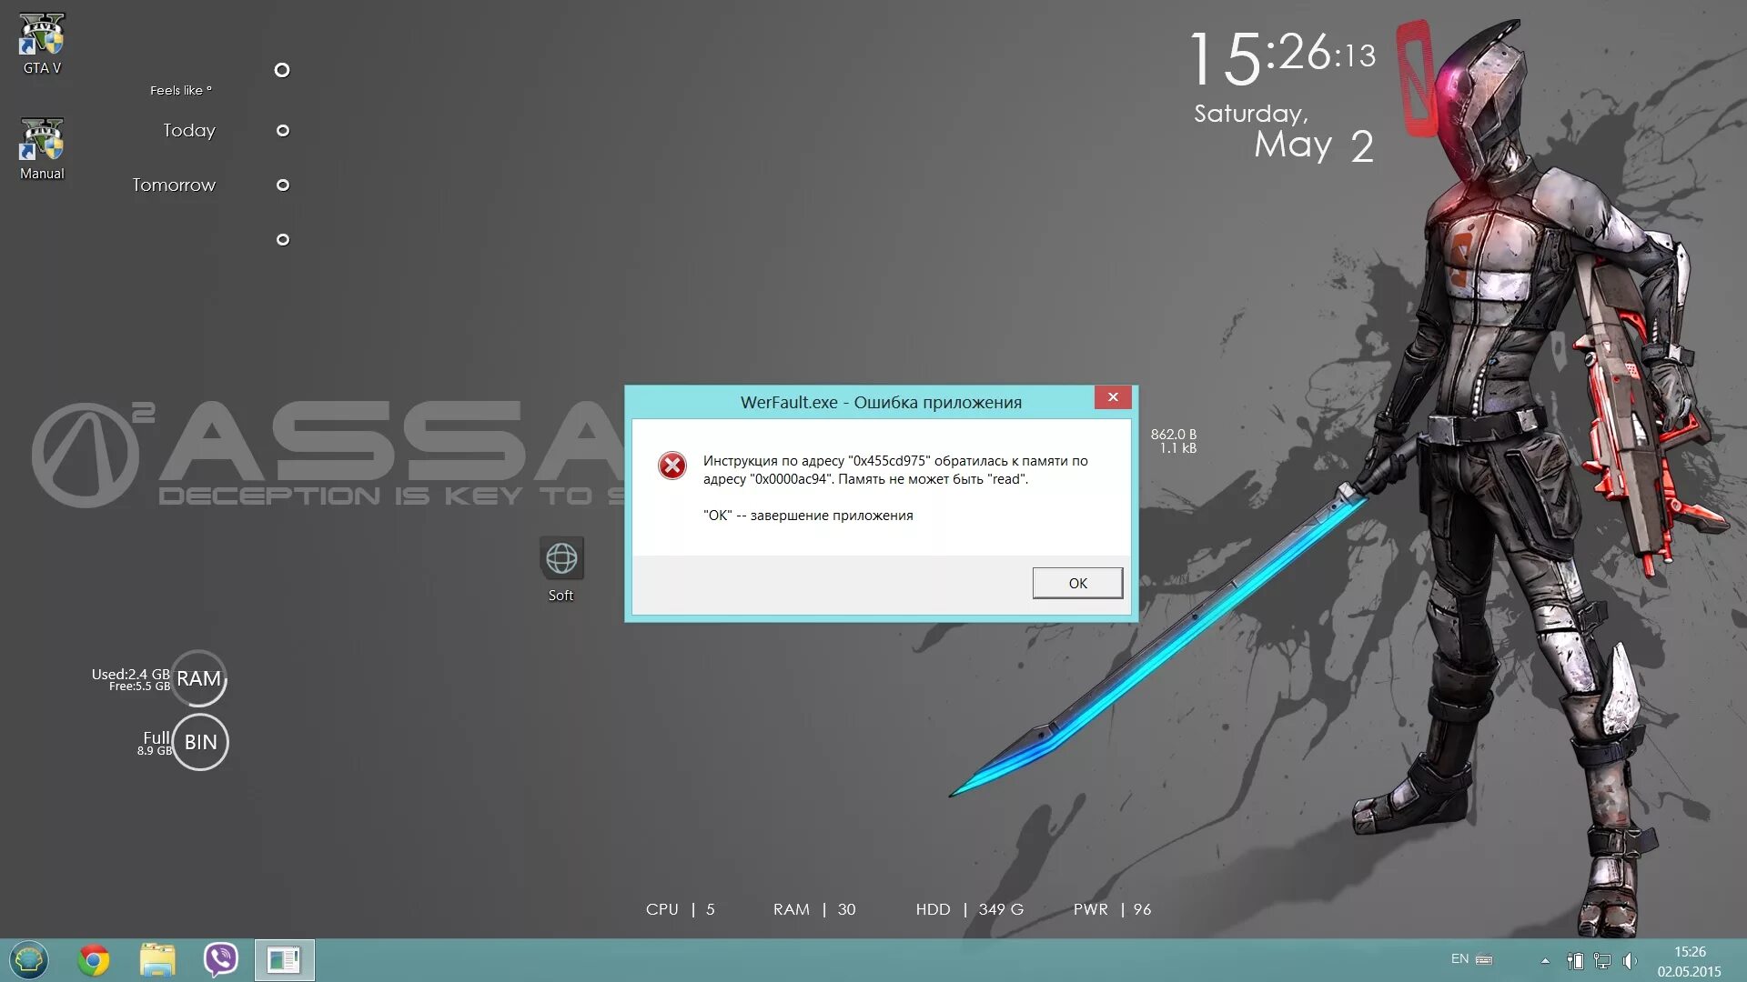1747x982 pixels.
Task: Click the Feels like weather text
Action: point(180,90)
